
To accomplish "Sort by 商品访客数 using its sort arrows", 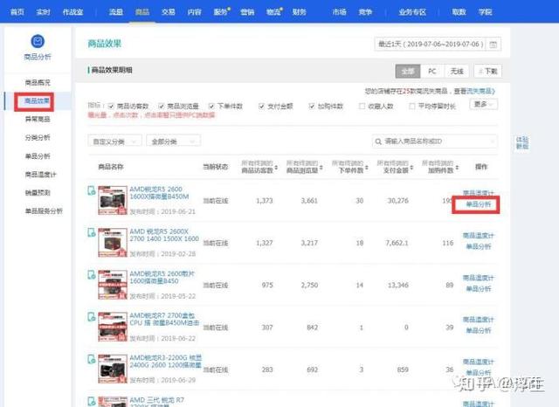I will click(276, 168).
